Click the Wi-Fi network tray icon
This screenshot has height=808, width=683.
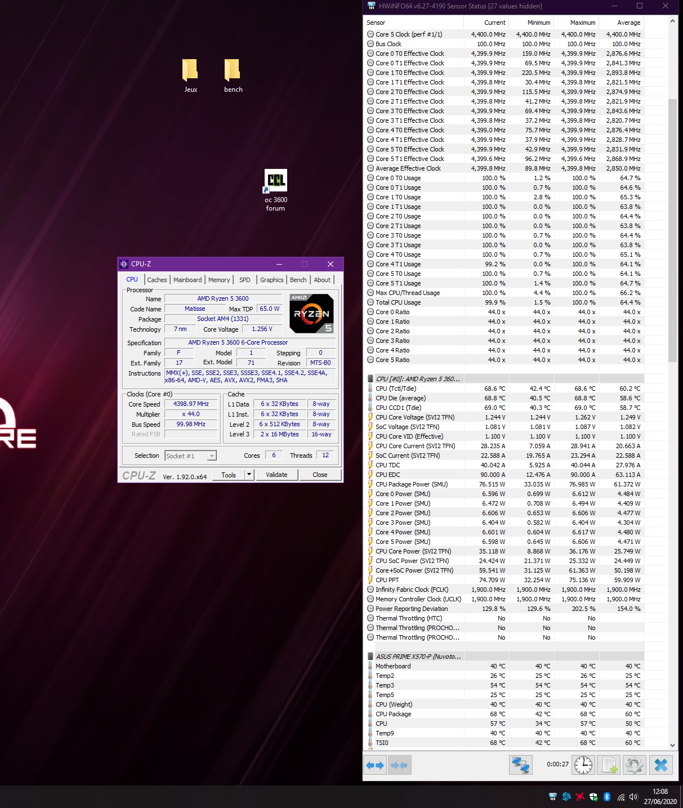620,797
